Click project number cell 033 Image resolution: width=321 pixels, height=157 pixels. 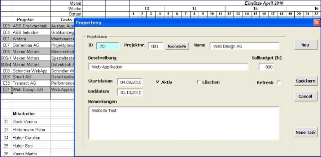pyautogui.click(x=6, y=83)
